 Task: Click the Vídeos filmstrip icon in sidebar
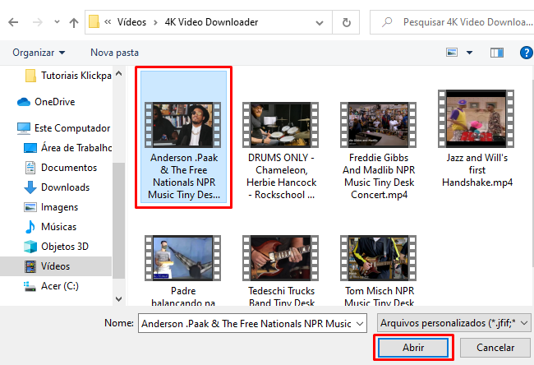click(x=30, y=266)
